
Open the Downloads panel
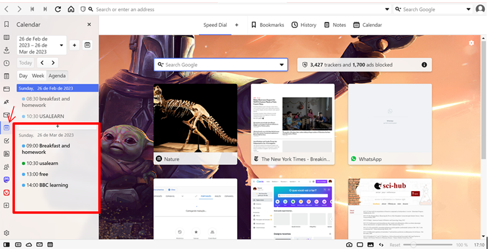pos(6,50)
